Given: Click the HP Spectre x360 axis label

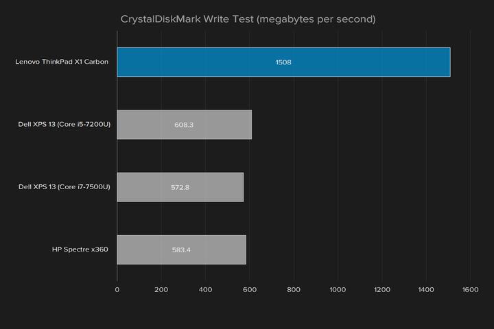Looking at the screenshot, I should [80, 249].
